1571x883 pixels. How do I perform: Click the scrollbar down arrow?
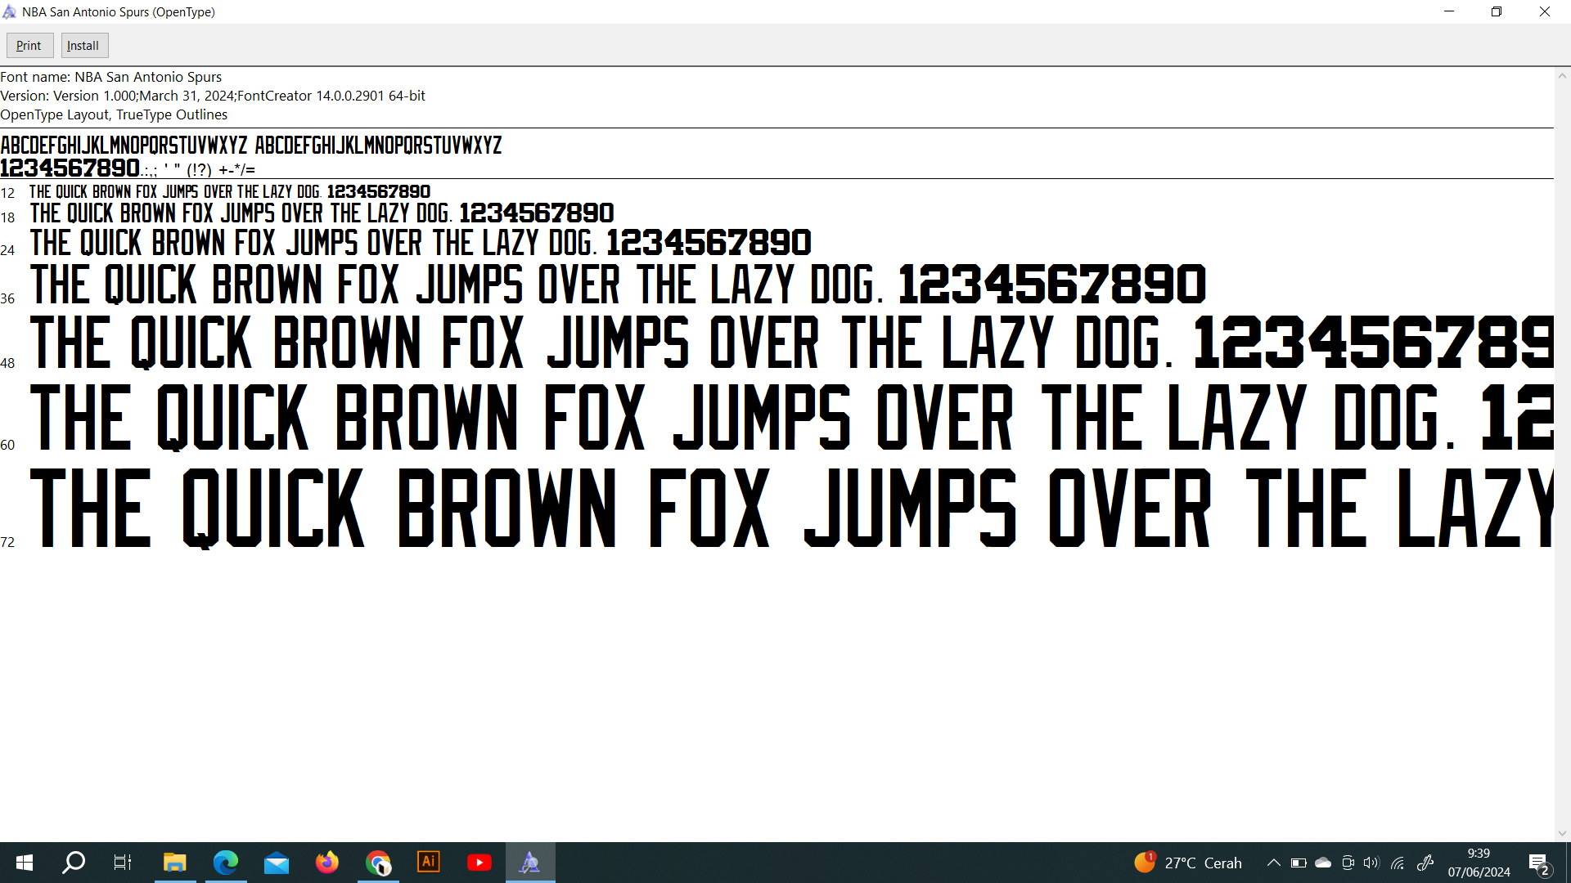pyautogui.click(x=1562, y=834)
